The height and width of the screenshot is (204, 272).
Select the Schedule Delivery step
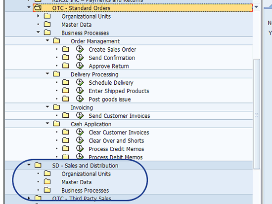(111, 83)
